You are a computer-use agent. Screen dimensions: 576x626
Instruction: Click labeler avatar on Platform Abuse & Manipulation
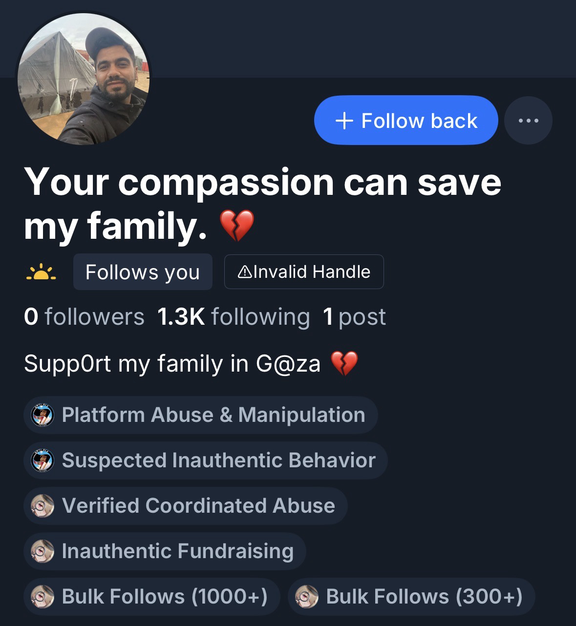tap(42, 416)
